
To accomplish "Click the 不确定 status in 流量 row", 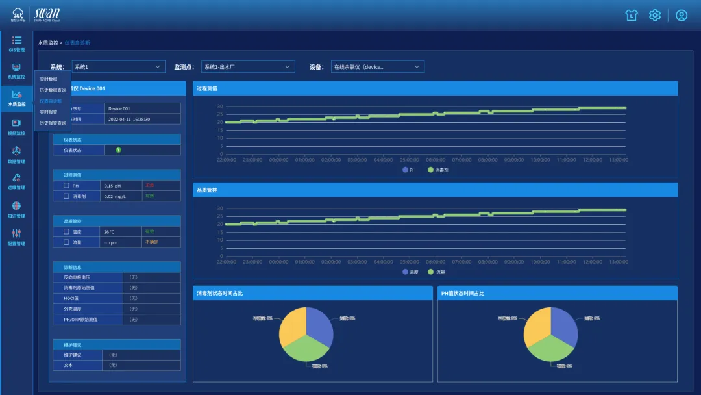I will [152, 242].
